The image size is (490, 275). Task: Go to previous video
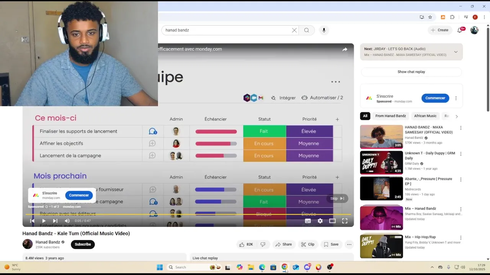(32, 221)
